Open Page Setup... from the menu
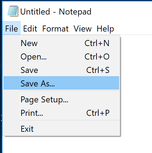The width and height of the screenshot is (152, 153). (x=61, y=100)
